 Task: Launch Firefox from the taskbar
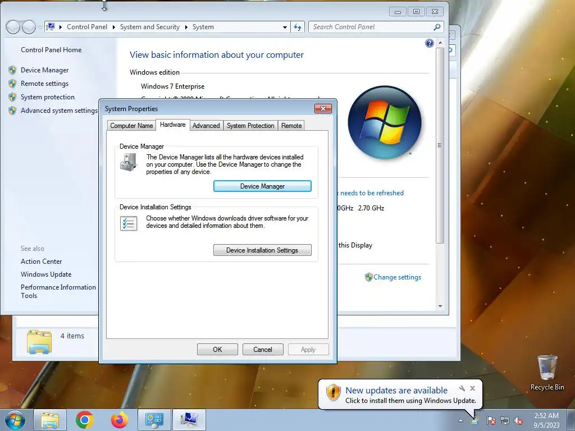pos(120,420)
